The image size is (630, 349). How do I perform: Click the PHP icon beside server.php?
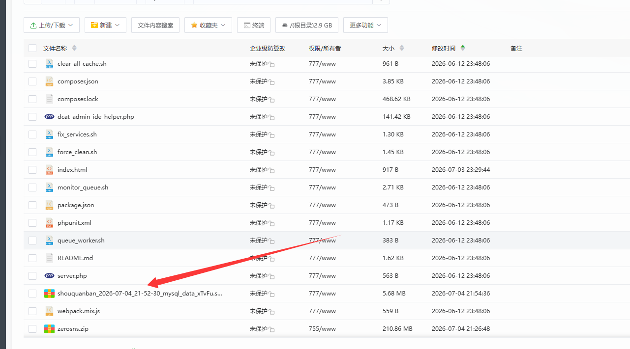click(49, 275)
